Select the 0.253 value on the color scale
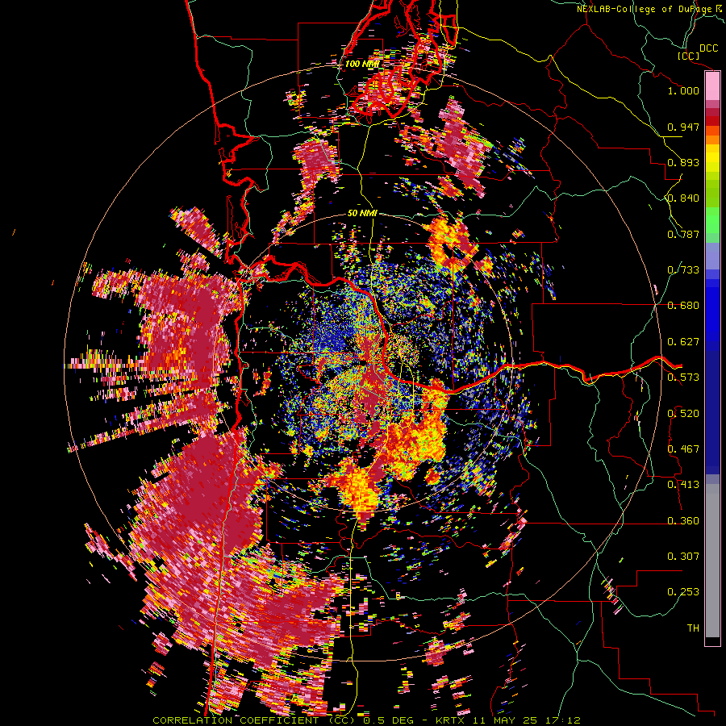 683,592
